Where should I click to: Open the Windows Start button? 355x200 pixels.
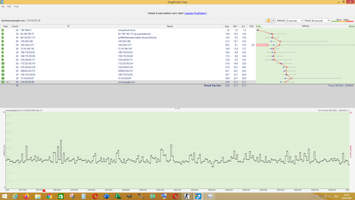tap(4, 196)
